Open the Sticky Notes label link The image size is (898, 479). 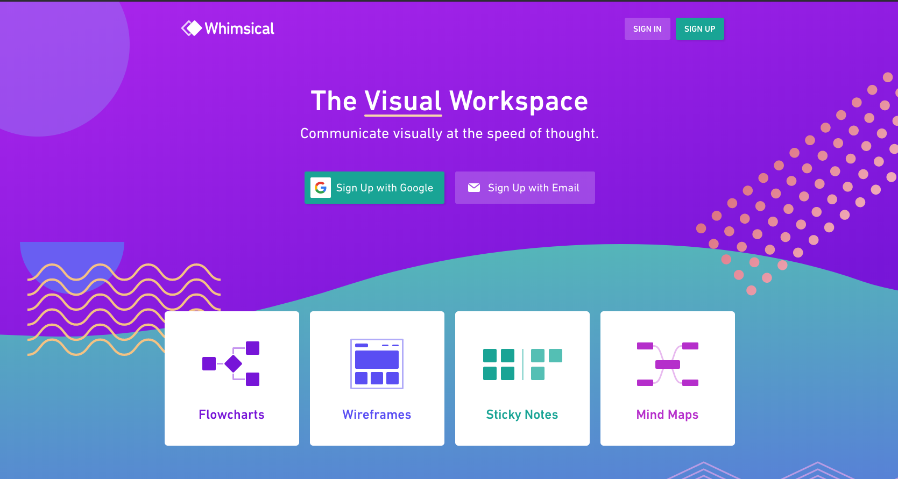pyautogui.click(x=522, y=414)
